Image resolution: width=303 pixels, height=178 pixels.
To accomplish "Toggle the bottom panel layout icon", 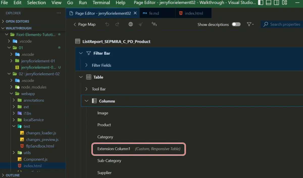I will point(269,3).
